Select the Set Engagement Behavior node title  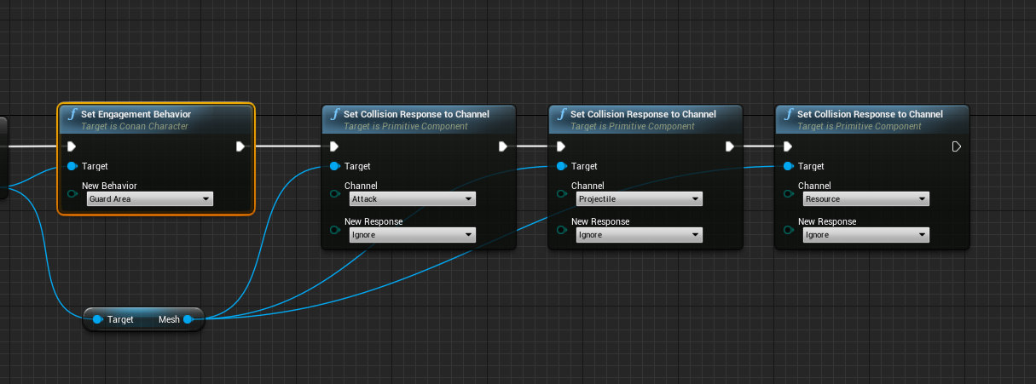pos(136,114)
